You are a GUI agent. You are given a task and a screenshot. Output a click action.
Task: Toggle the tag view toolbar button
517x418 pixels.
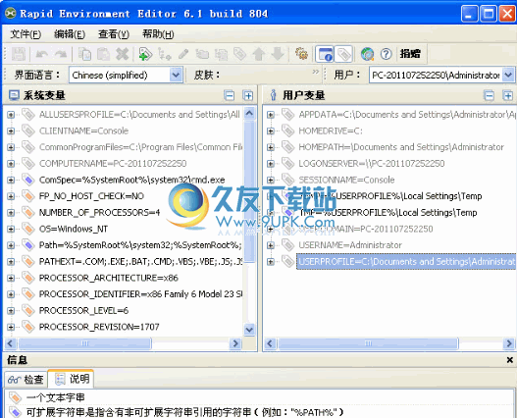click(343, 54)
